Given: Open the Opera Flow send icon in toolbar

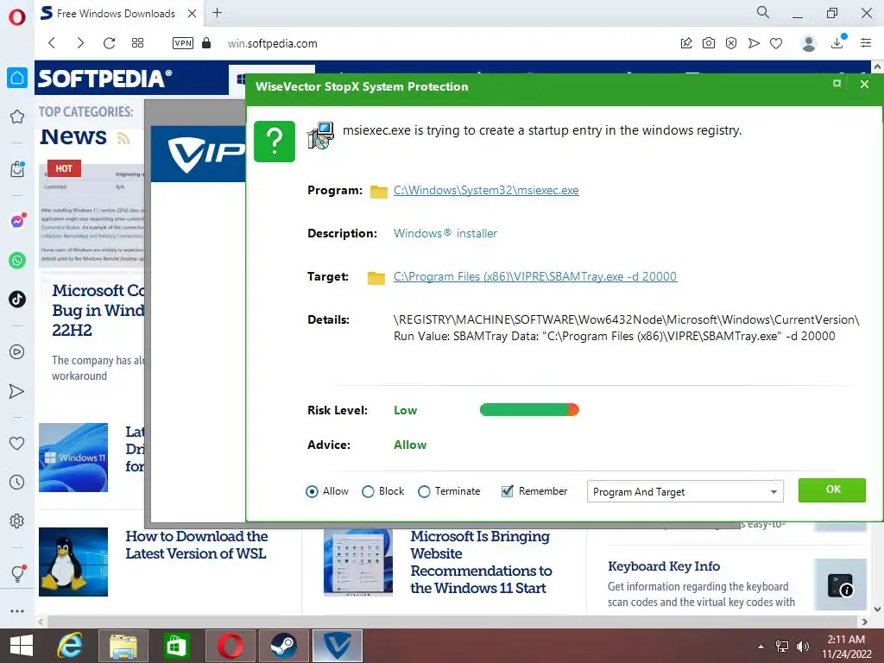Looking at the screenshot, I should click(754, 43).
